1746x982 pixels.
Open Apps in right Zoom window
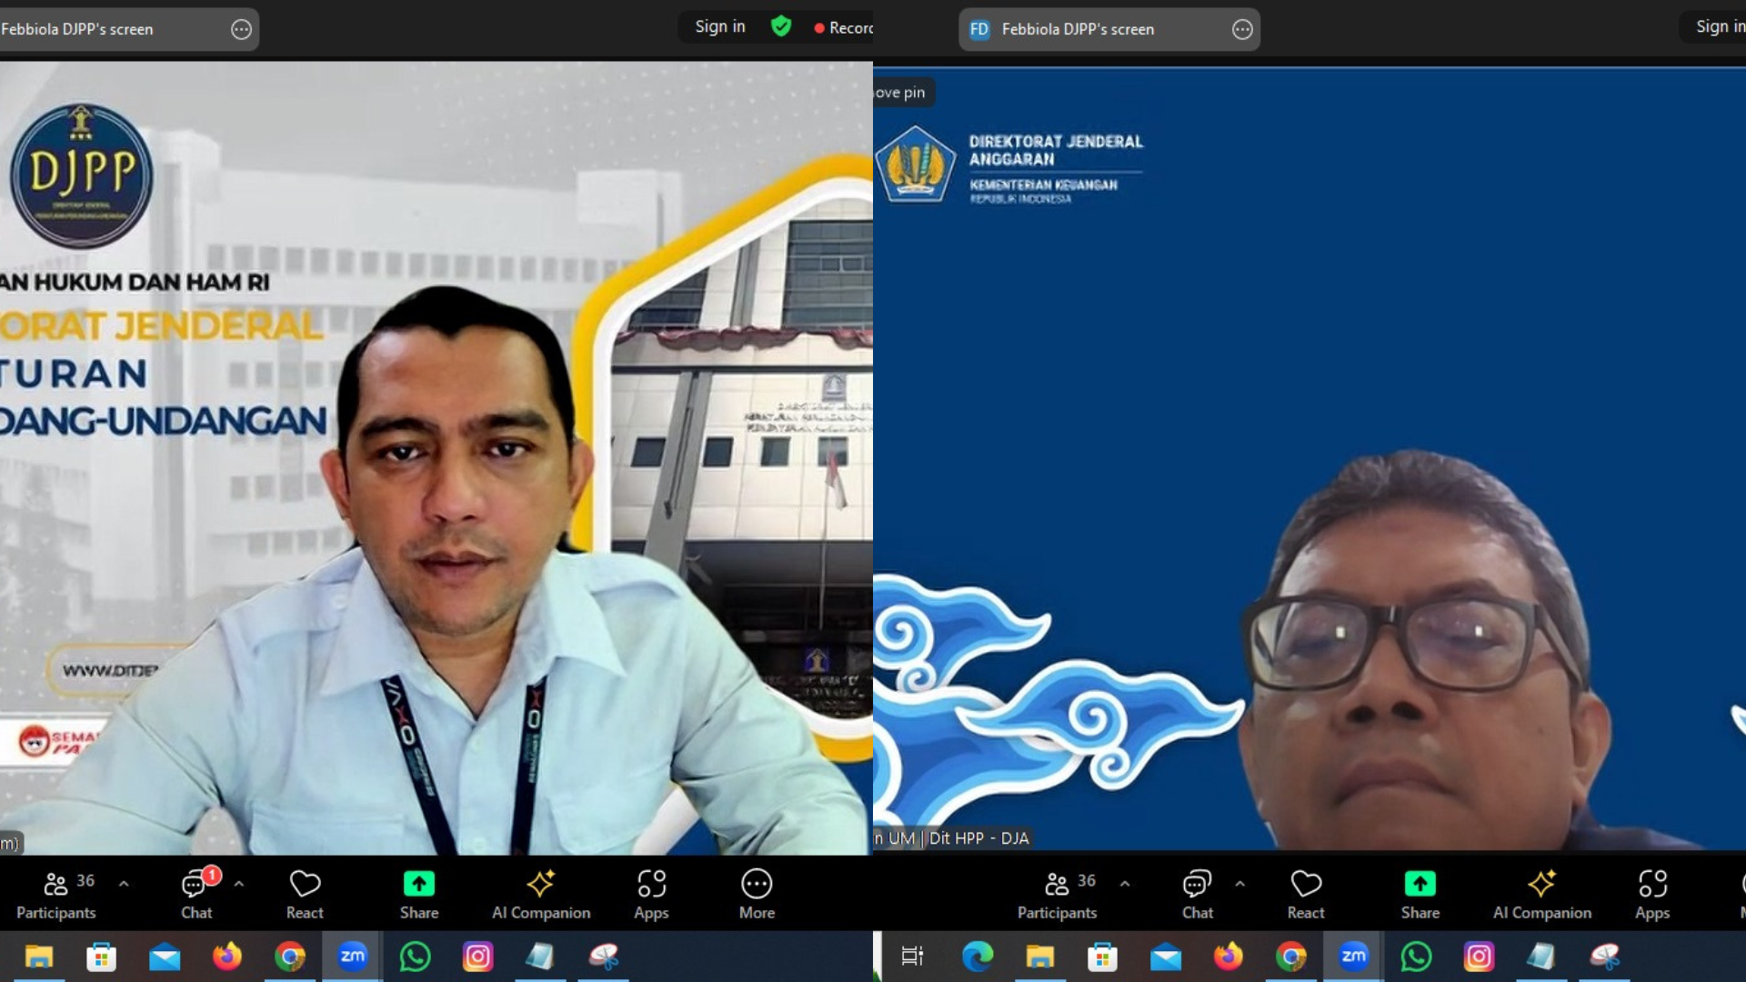point(1652,895)
